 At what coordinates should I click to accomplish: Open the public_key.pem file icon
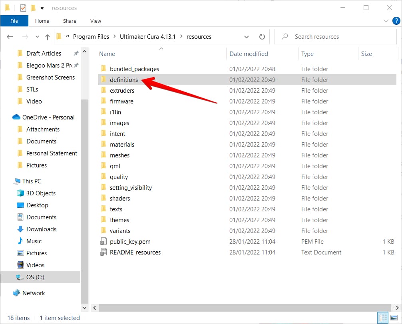pyautogui.click(x=103, y=242)
